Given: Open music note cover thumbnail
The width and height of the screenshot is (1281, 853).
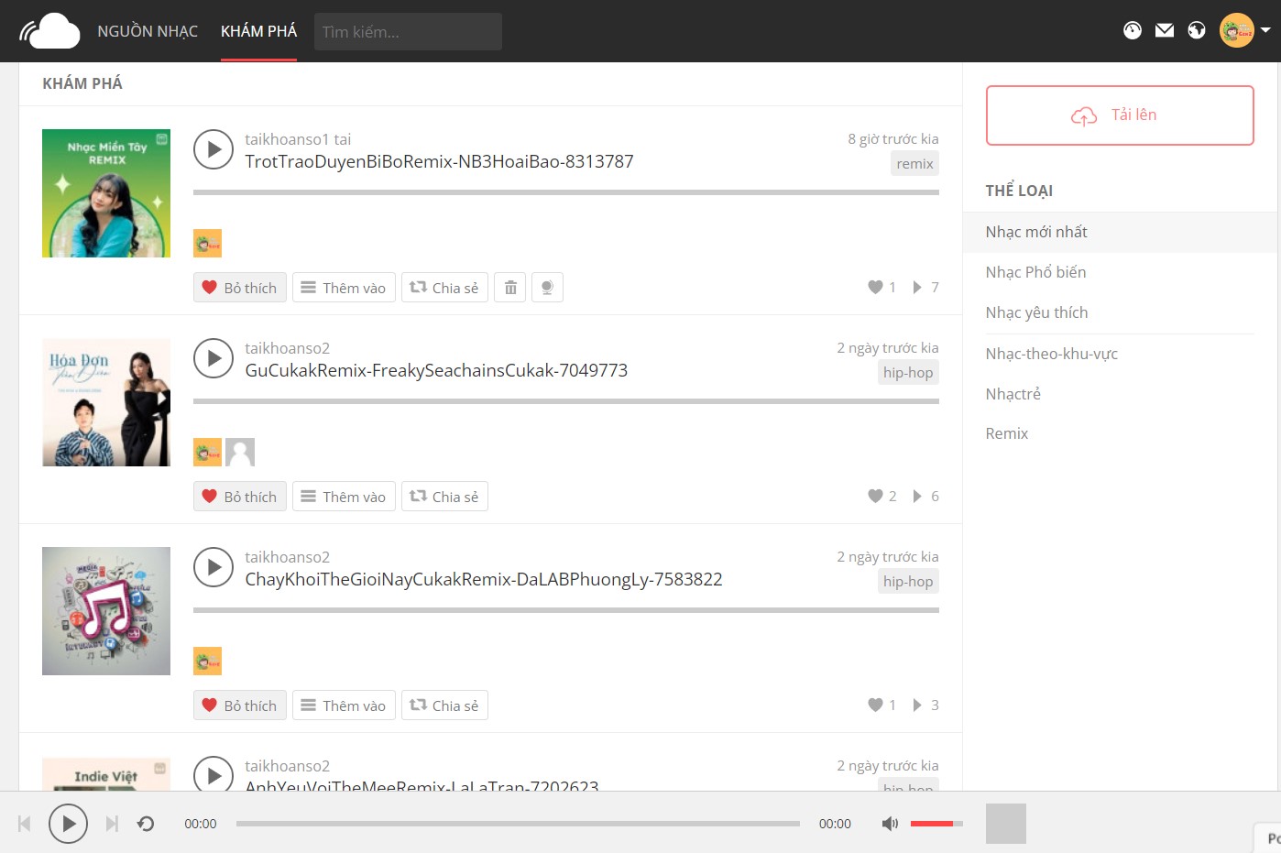Looking at the screenshot, I should pos(106,611).
